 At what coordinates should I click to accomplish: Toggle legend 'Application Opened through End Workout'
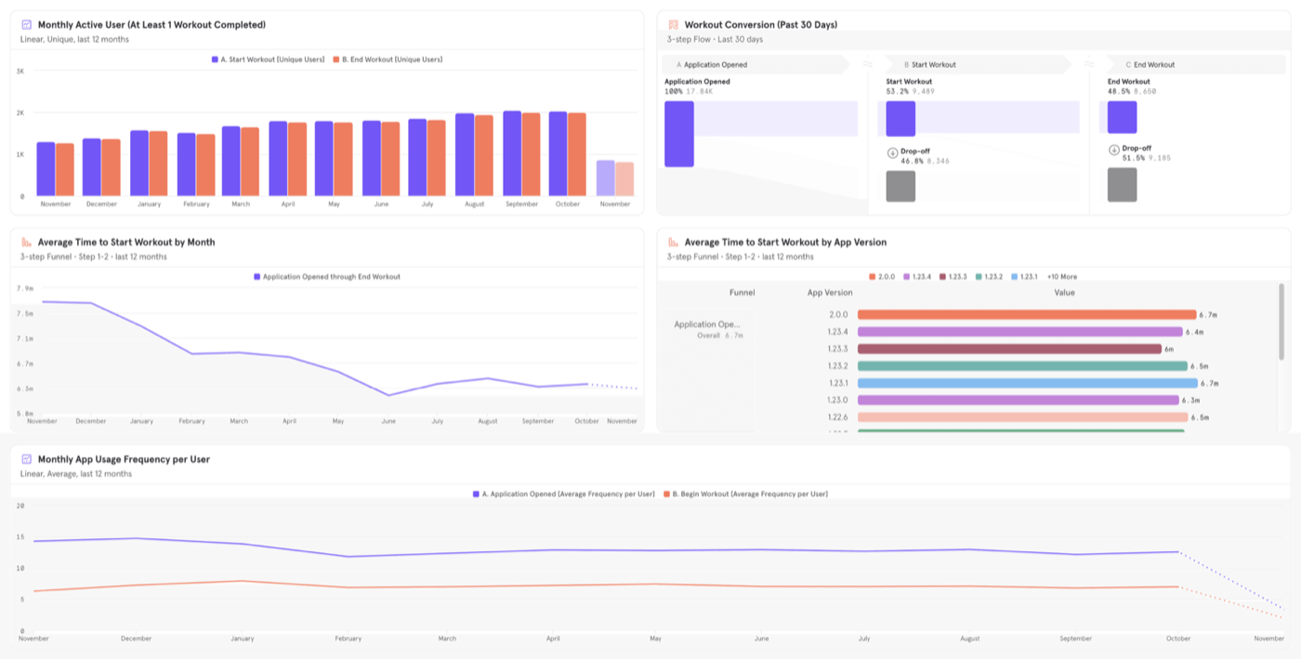(x=327, y=277)
